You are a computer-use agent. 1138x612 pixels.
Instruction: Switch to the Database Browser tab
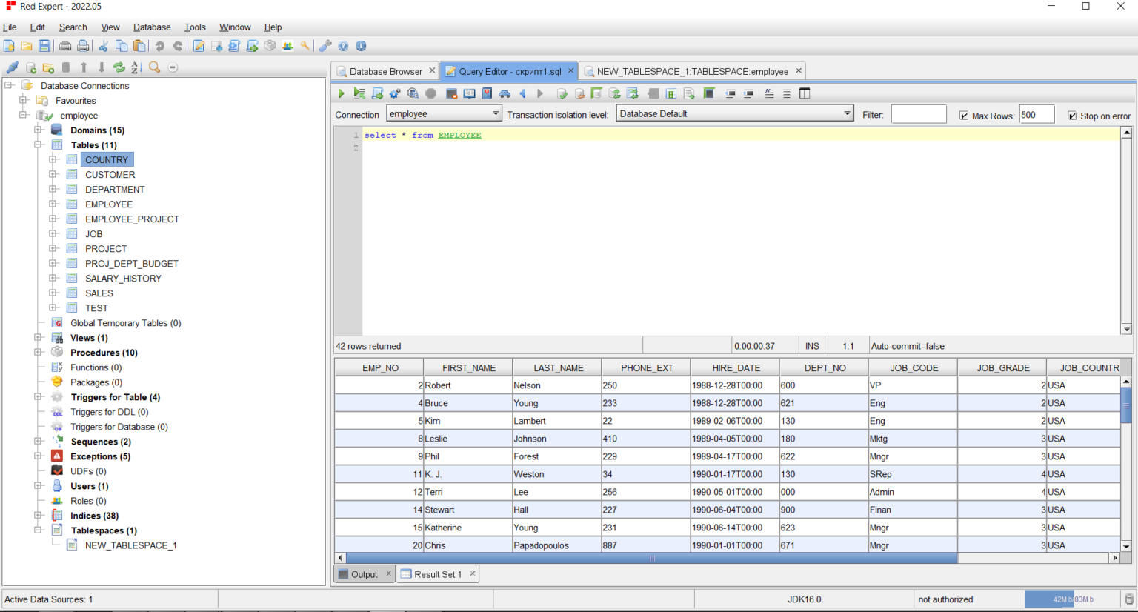tap(385, 72)
